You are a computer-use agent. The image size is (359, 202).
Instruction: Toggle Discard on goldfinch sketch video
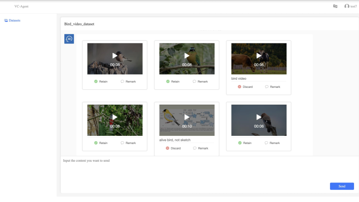coord(173,149)
